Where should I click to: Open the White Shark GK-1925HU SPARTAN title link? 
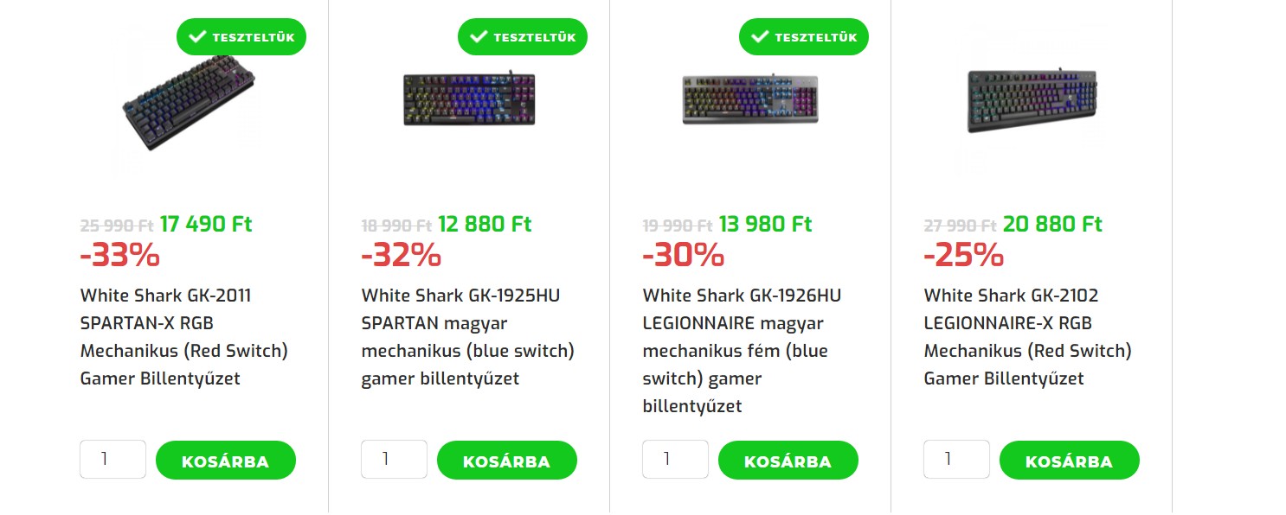click(467, 337)
